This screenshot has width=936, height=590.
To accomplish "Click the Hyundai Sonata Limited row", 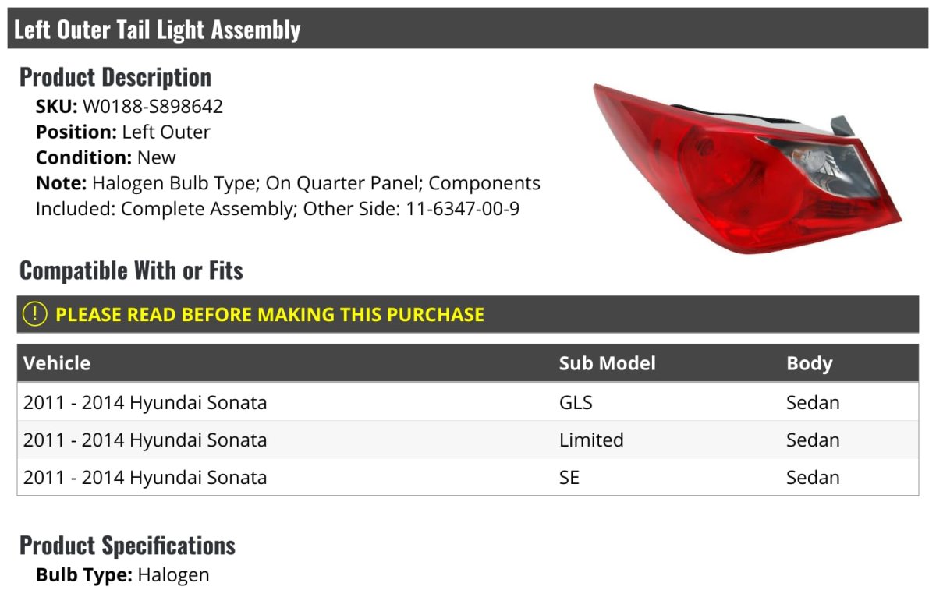I will coord(145,440).
